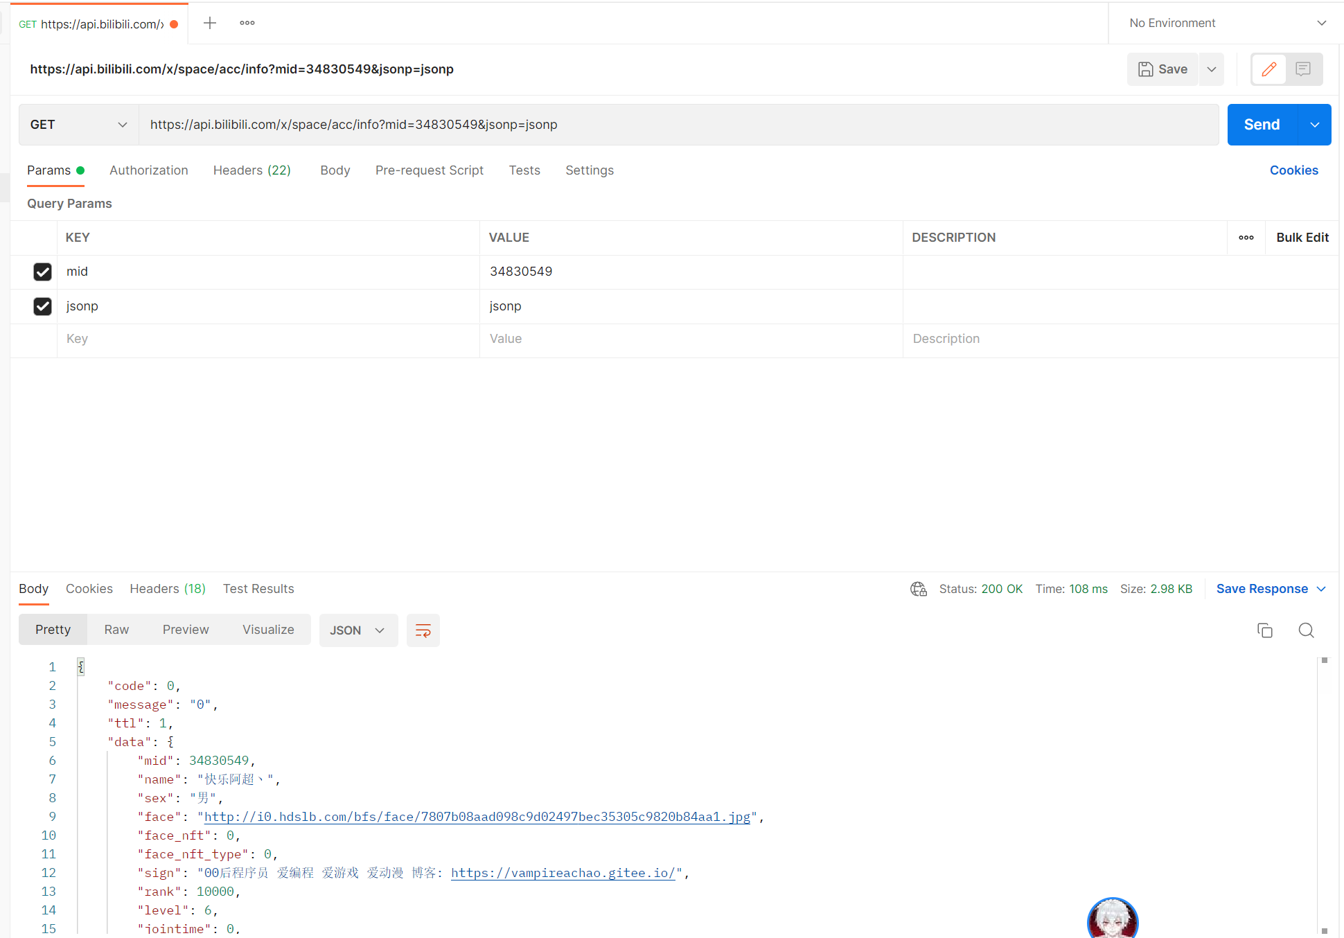
Task: Switch to the Headers (22) request tab
Action: point(251,170)
